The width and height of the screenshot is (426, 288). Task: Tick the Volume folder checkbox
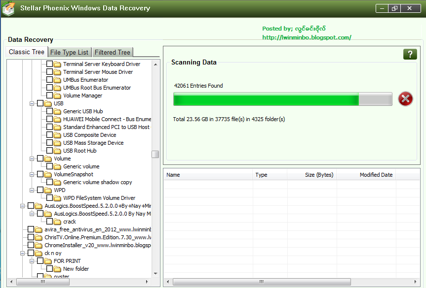tap(40, 158)
